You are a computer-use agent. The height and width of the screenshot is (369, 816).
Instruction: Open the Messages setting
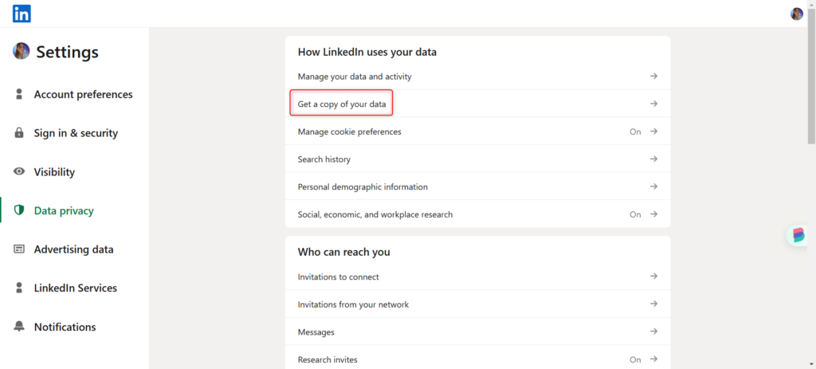[x=478, y=332]
